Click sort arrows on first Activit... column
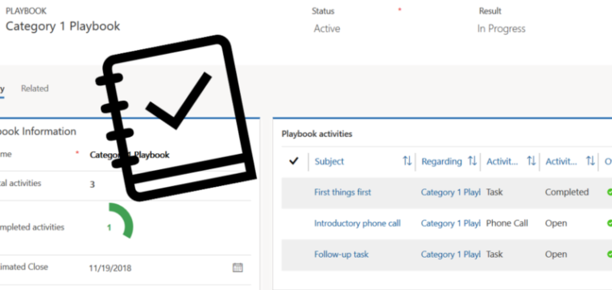 pos(531,161)
